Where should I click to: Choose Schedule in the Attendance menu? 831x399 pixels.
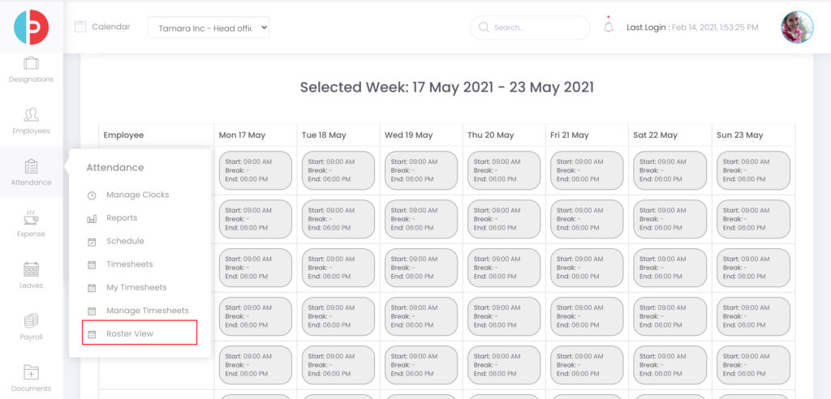click(x=125, y=241)
